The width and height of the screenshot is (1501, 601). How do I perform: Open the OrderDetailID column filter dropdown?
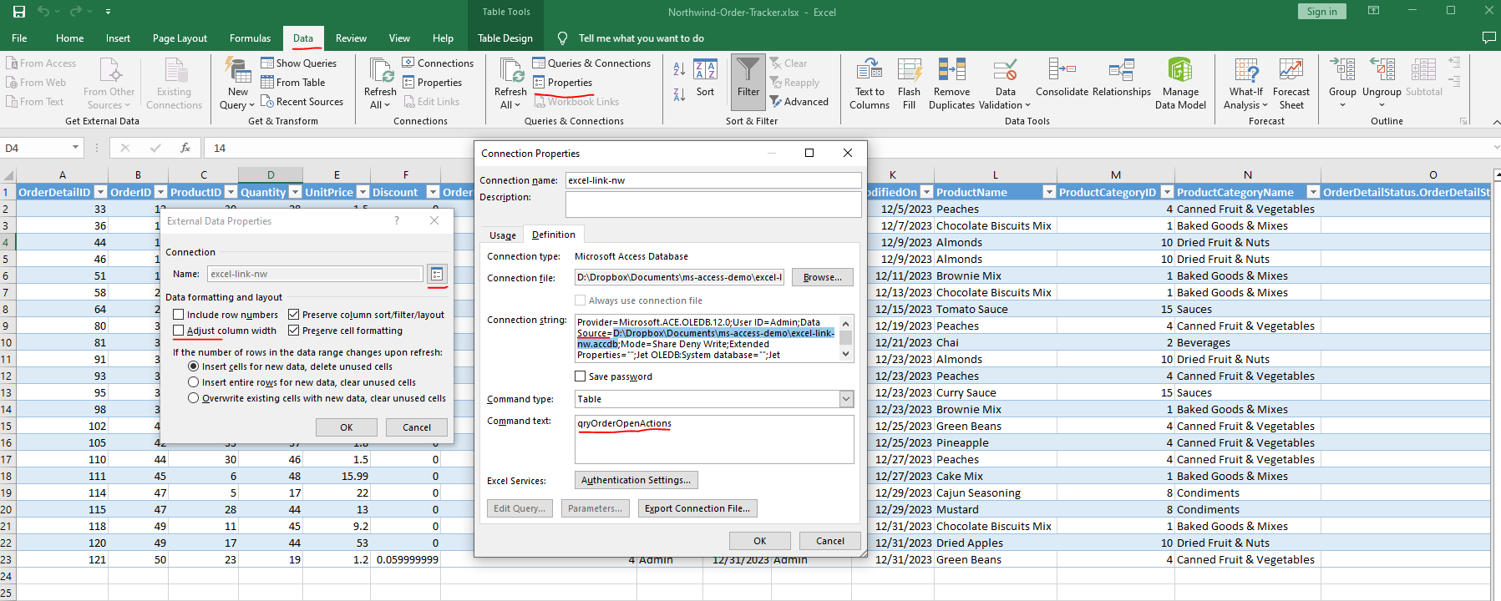click(x=100, y=192)
